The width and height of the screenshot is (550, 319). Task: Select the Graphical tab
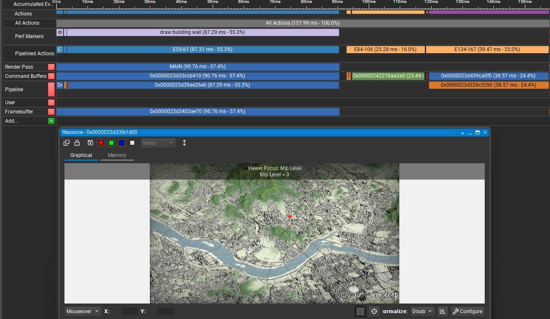click(x=81, y=155)
